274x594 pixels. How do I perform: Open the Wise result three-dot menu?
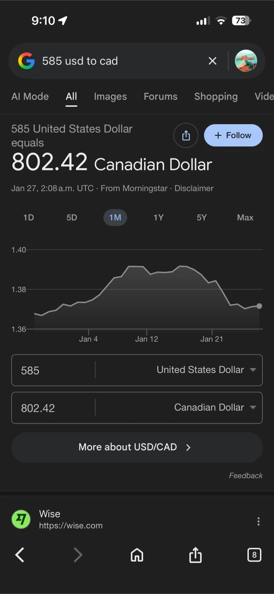coord(258,521)
